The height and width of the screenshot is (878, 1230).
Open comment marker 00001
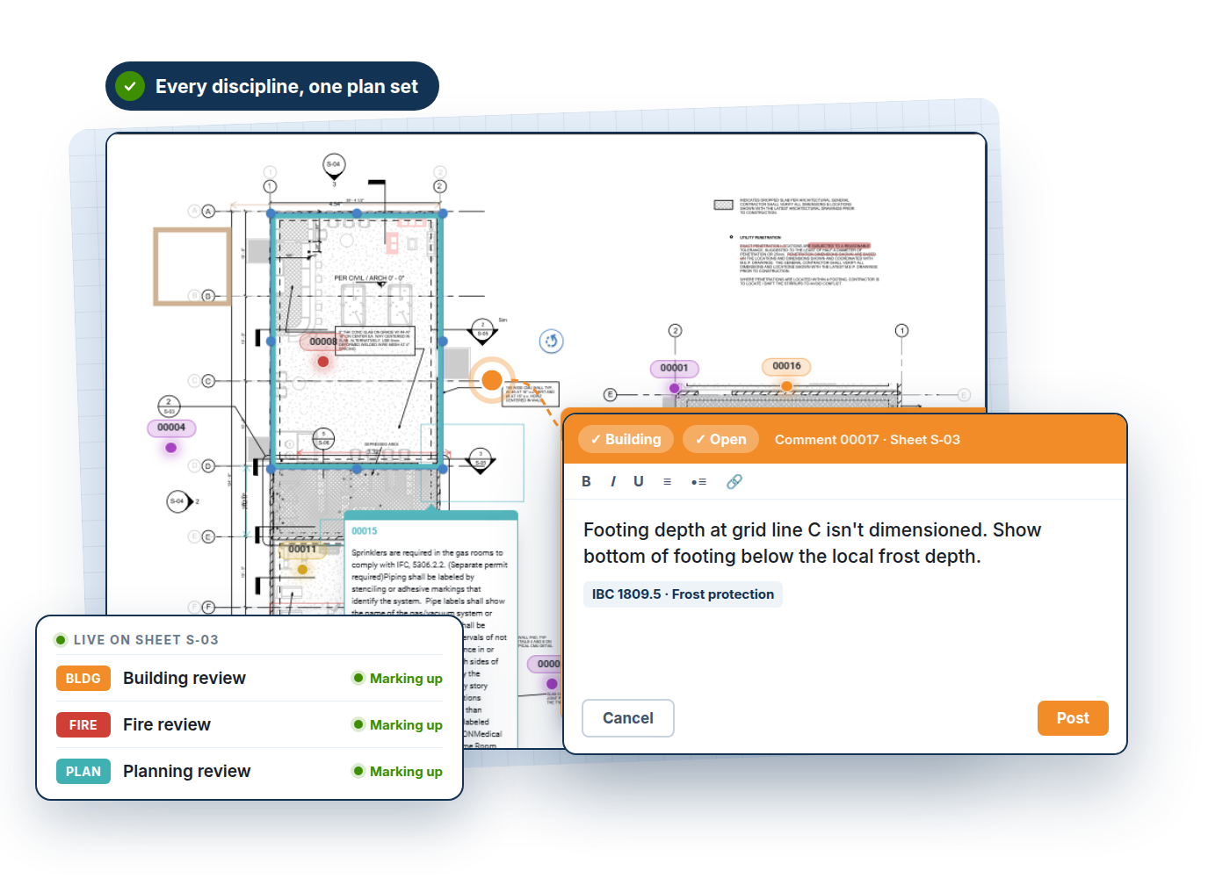674,368
